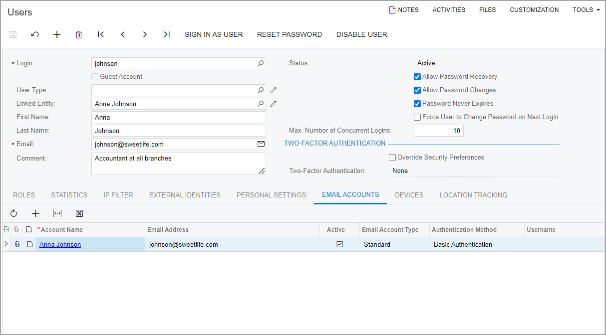Screen dimensions: 606x335
Task: Click the Notes document icon in header
Action: click(392, 10)
